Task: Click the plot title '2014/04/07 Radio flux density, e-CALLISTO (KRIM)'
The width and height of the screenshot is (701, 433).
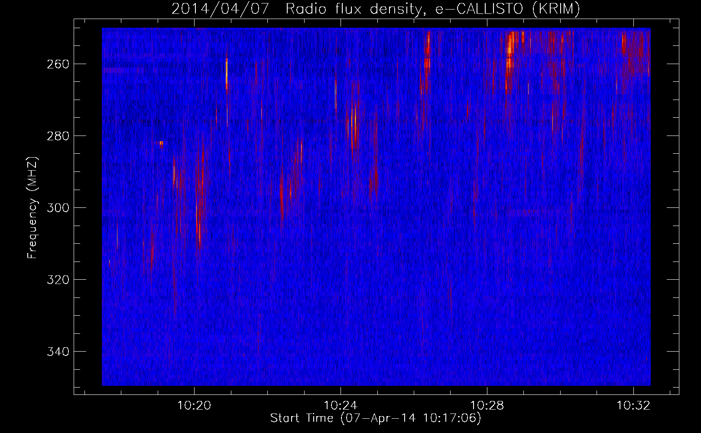Action: 376,9
